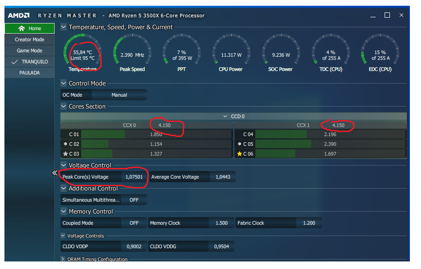
Task: Maximize the Ryzen Master window
Action: (387, 15)
